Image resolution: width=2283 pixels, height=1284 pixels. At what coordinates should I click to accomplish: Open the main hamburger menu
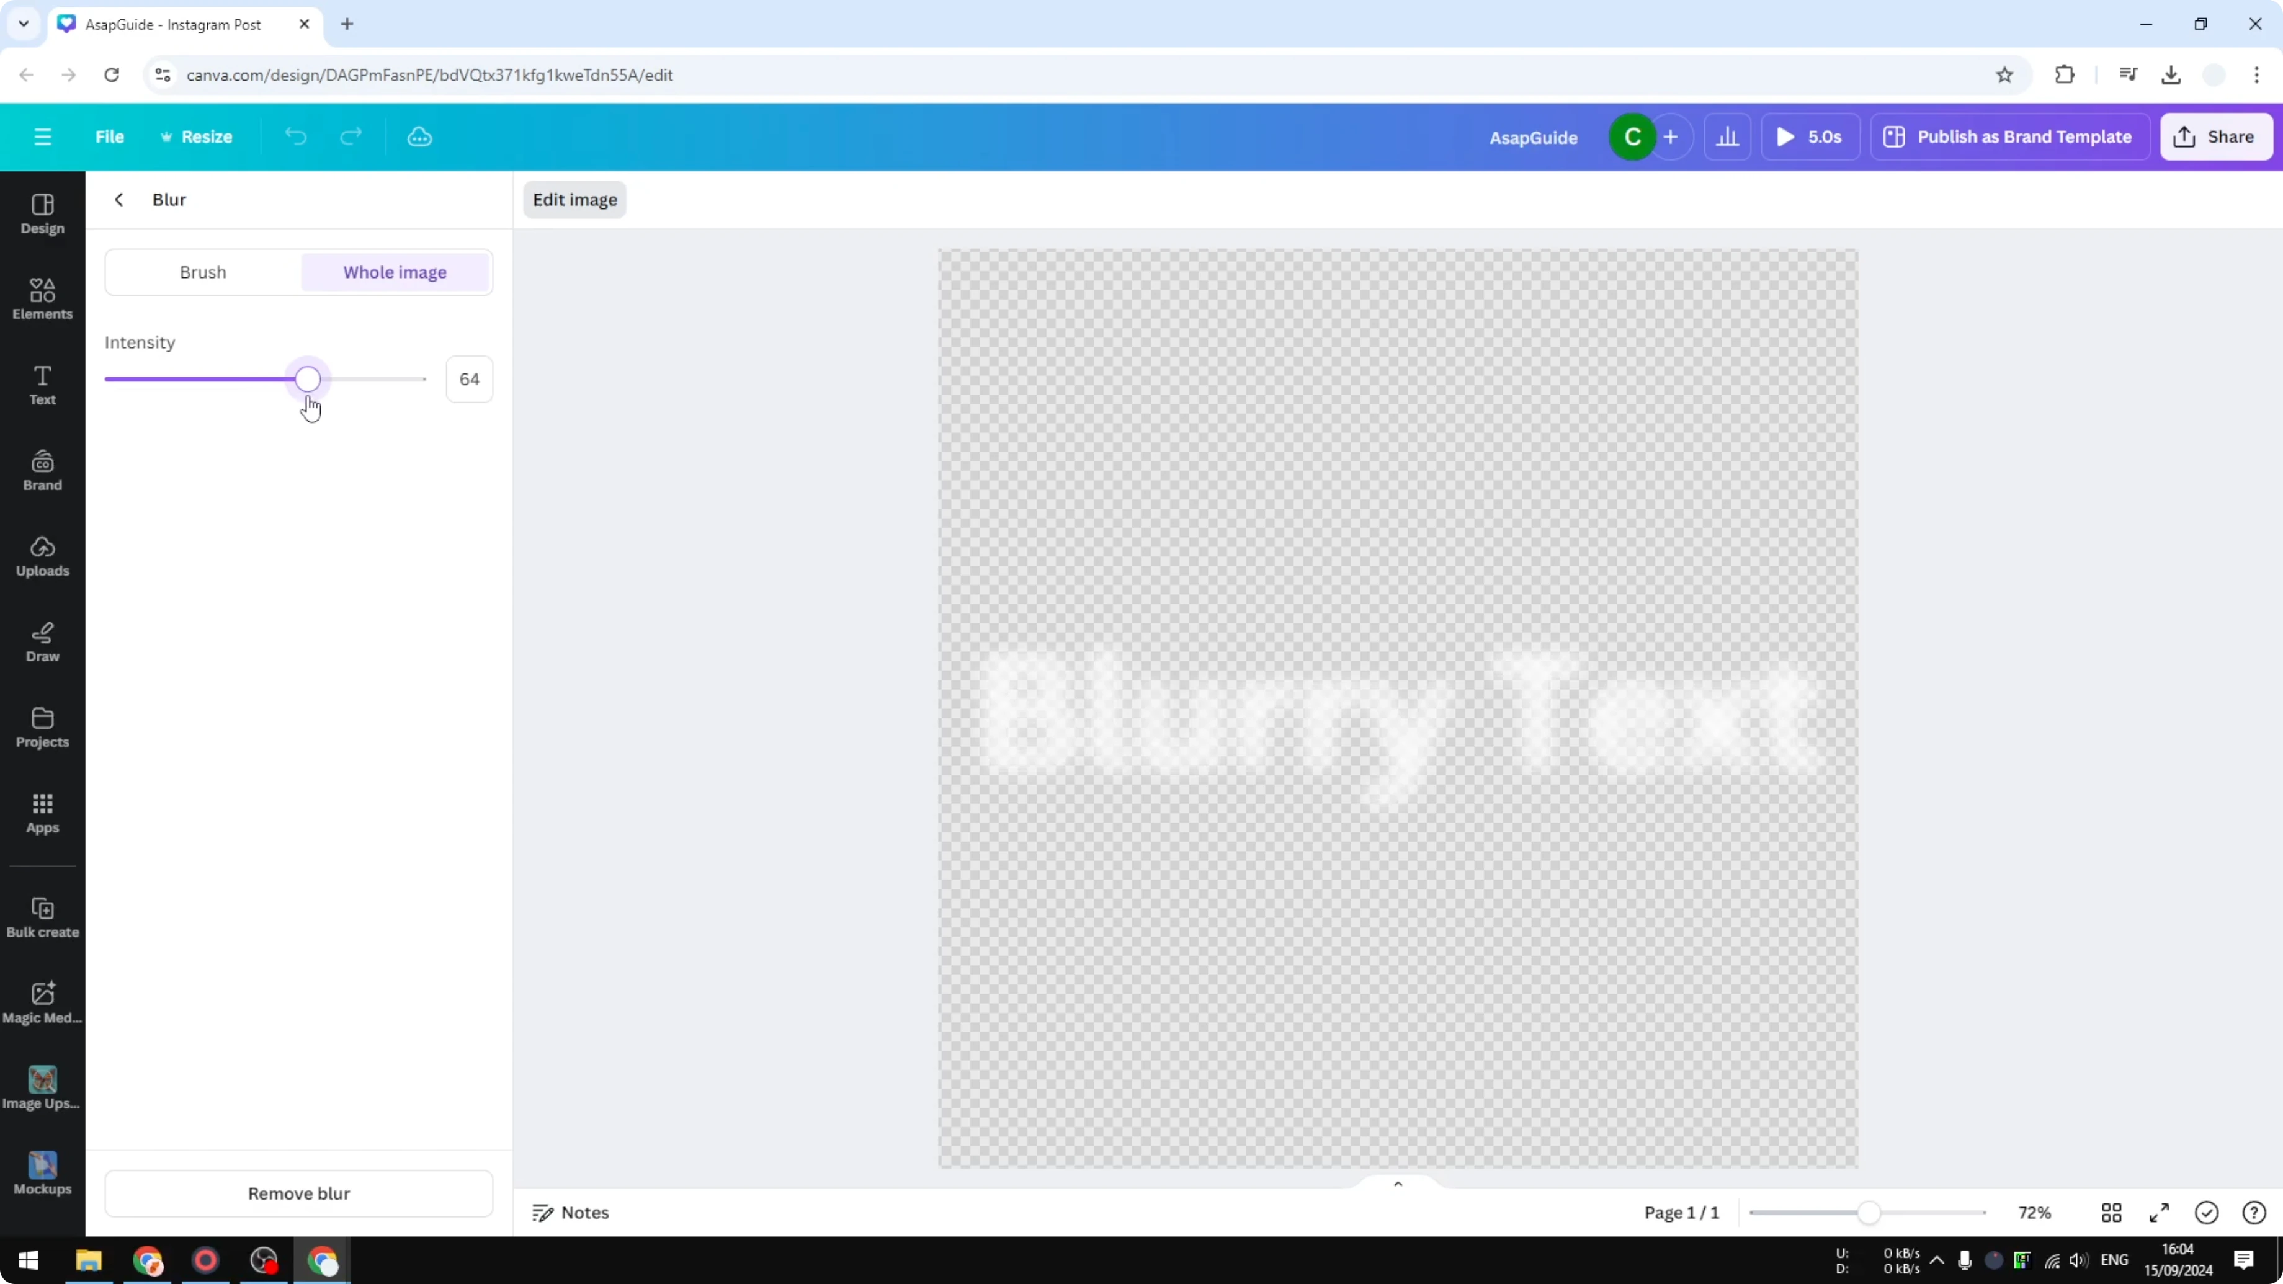click(x=43, y=136)
